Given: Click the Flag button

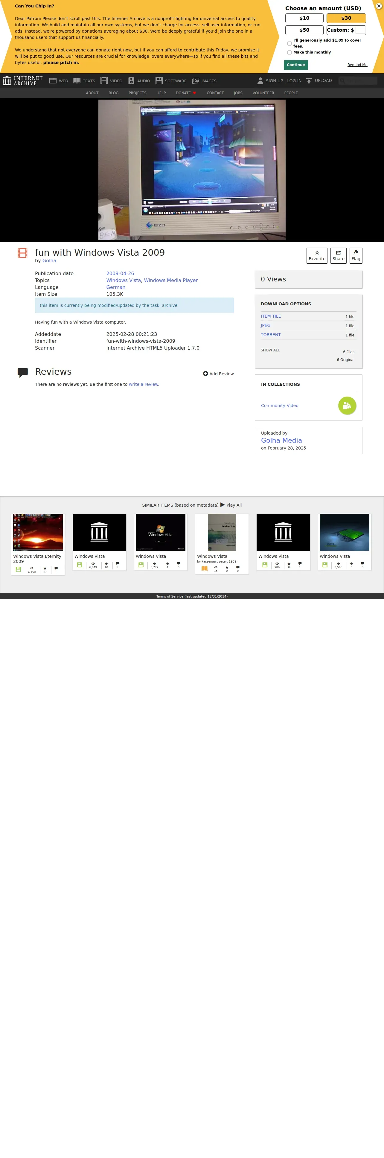Looking at the screenshot, I should [356, 255].
